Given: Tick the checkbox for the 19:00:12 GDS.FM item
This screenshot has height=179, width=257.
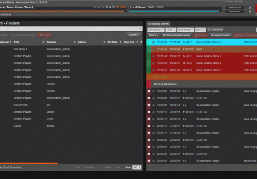Looking at the screenshot, I should 149,112.
